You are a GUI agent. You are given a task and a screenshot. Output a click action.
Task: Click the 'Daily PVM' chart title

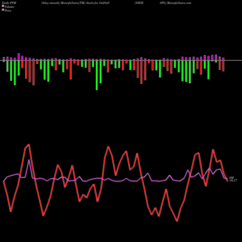coord(9,3)
